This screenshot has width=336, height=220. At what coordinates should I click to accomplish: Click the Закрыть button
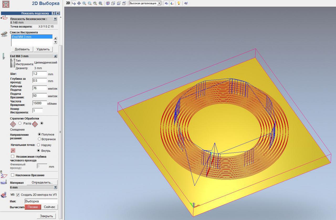click(46, 216)
